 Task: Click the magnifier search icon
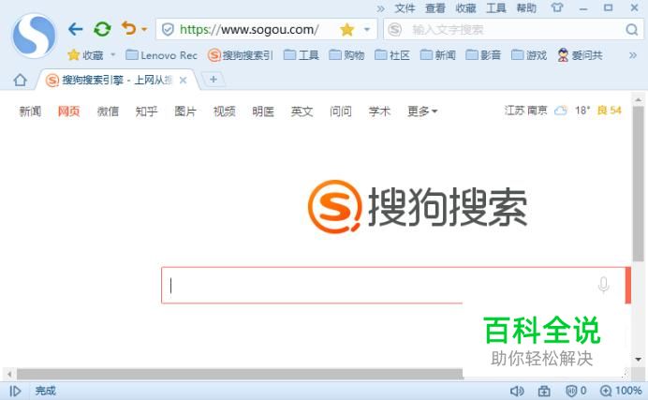[631, 29]
